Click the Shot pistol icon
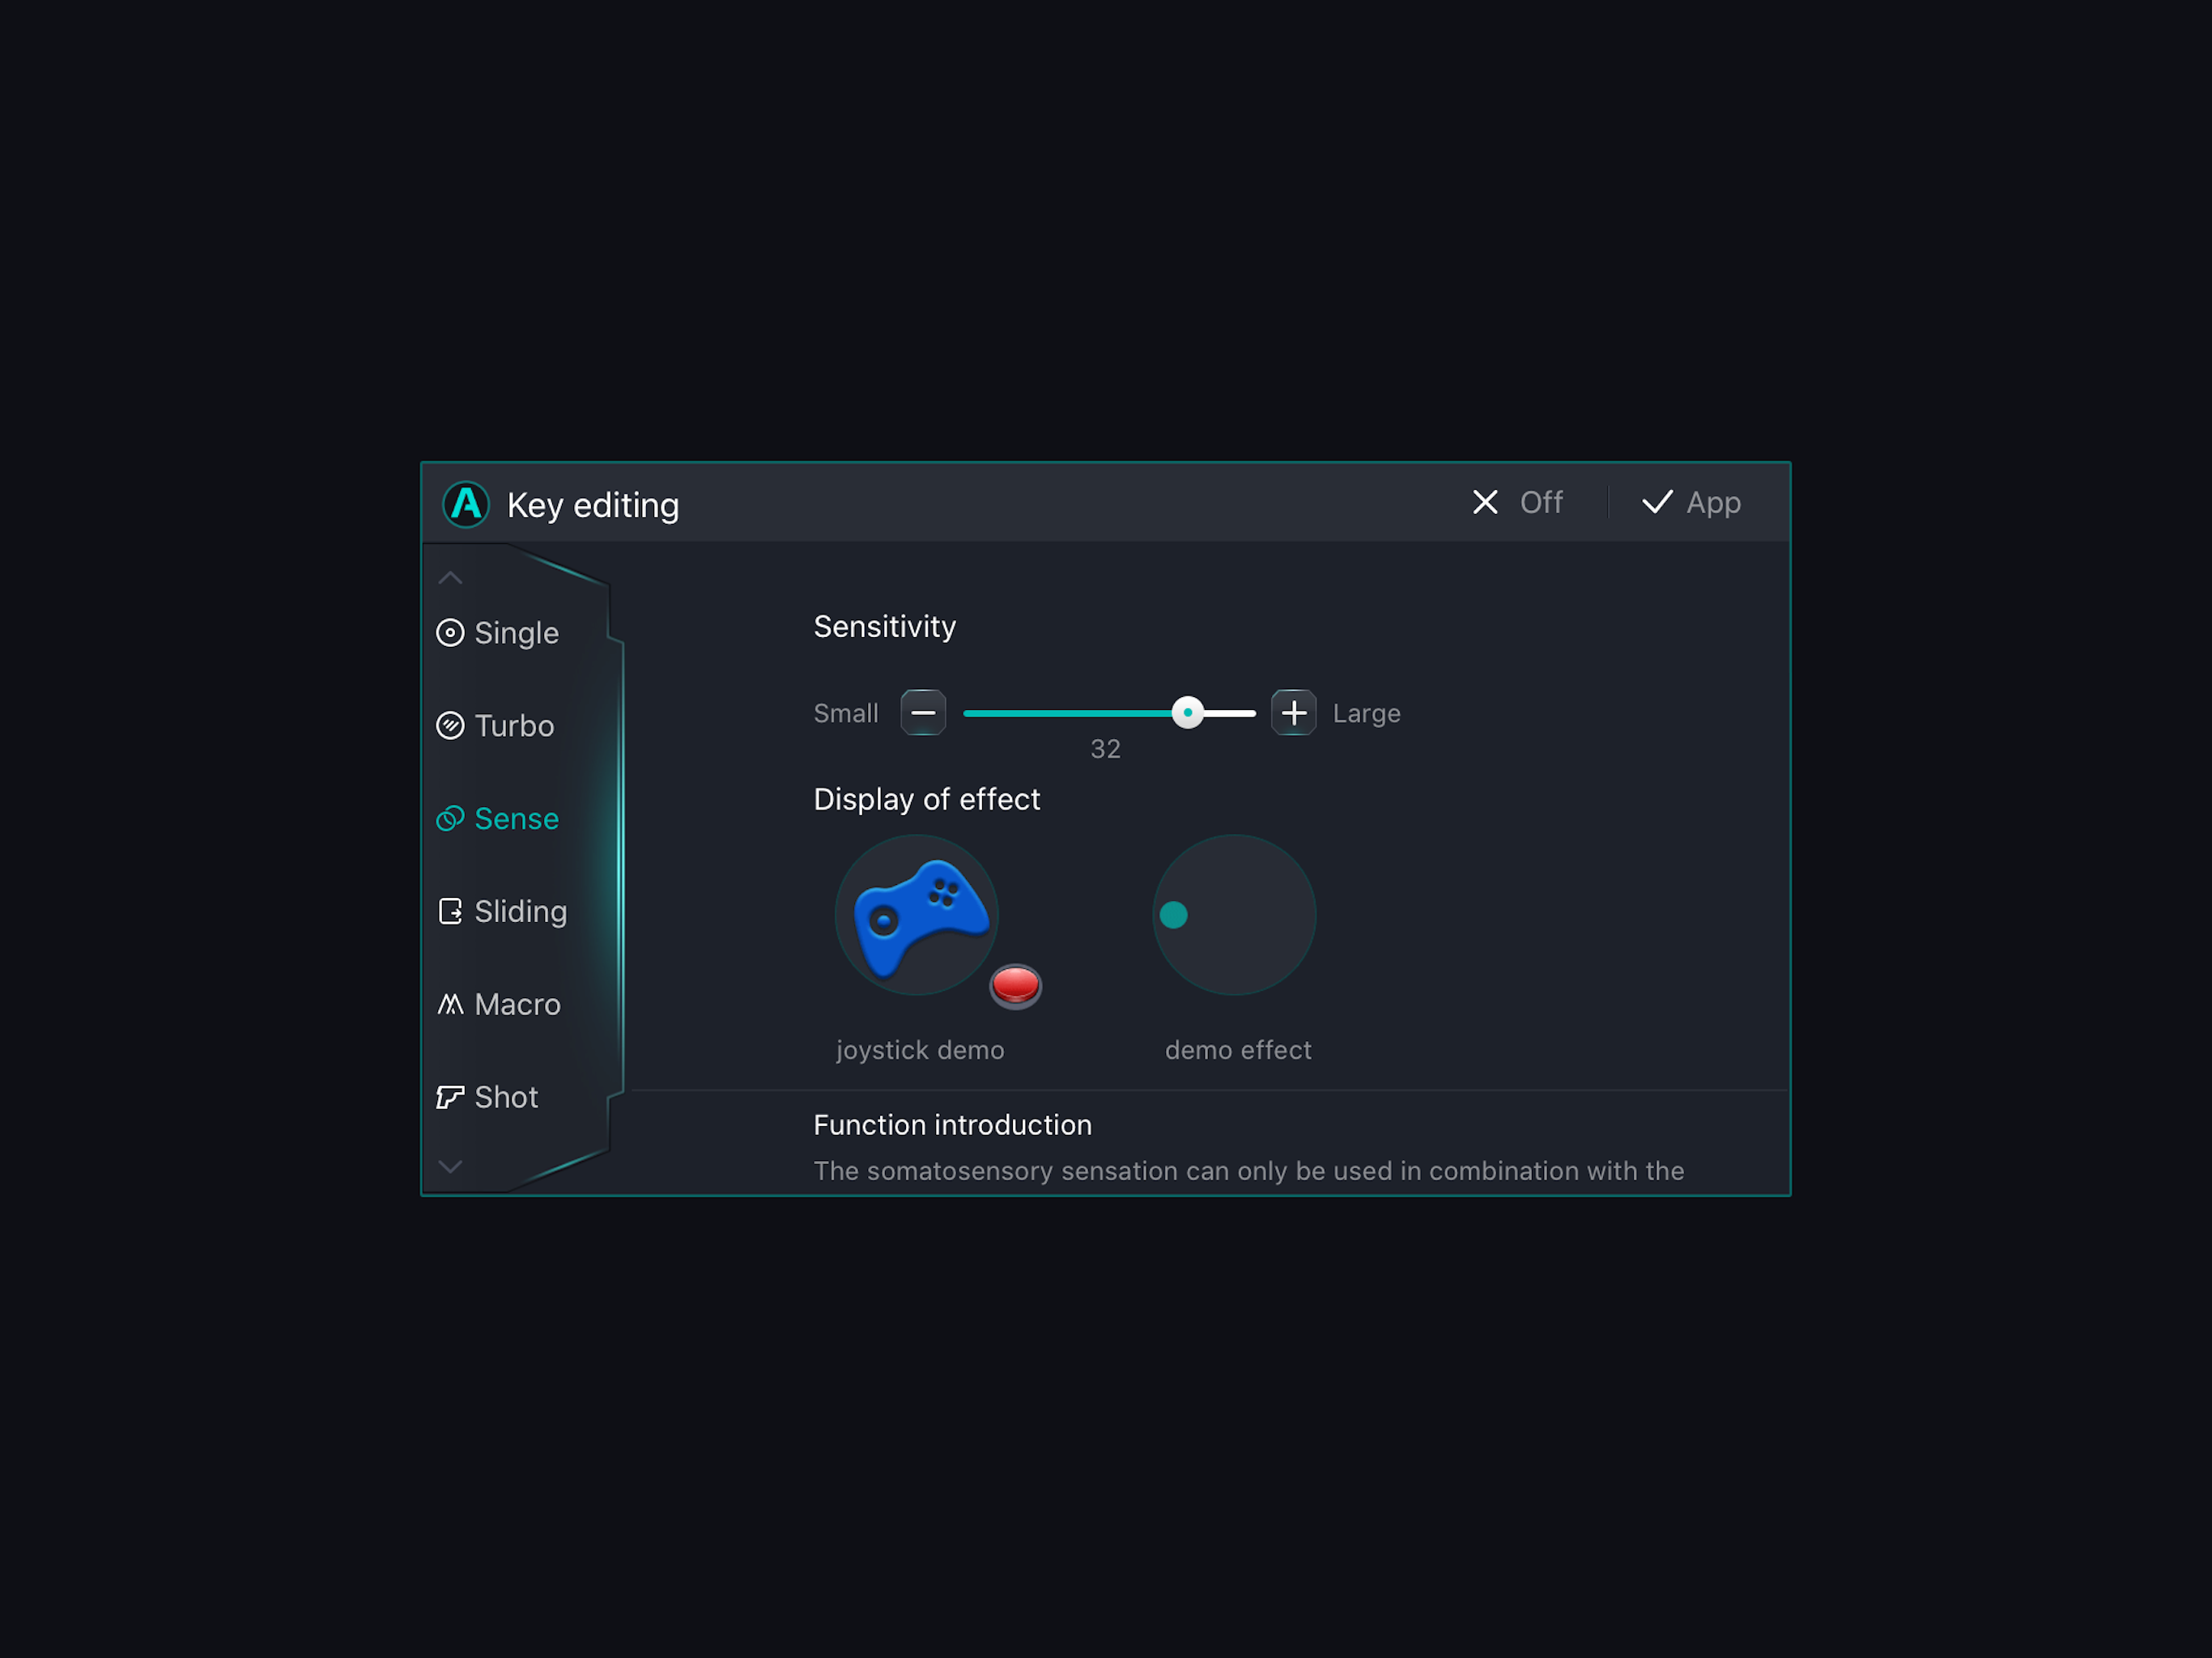Image resolution: width=2212 pixels, height=1658 pixels. tap(450, 1097)
